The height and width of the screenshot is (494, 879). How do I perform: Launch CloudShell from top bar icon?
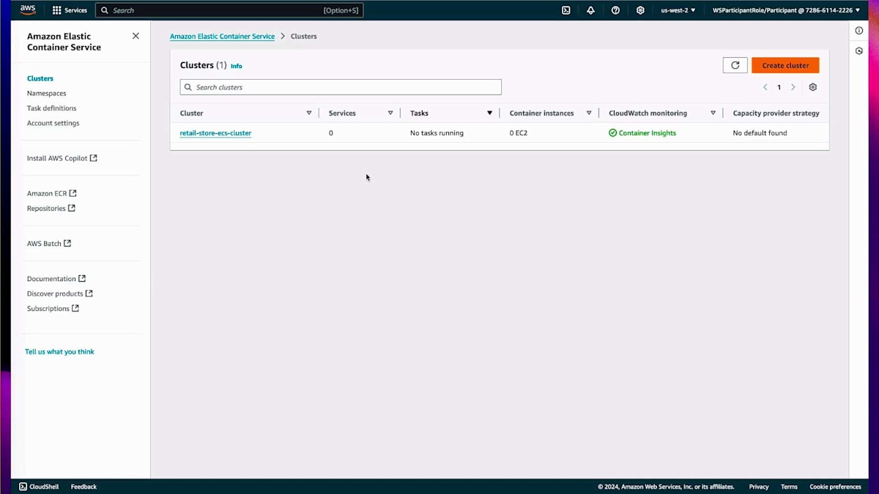click(x=565, y=10)
